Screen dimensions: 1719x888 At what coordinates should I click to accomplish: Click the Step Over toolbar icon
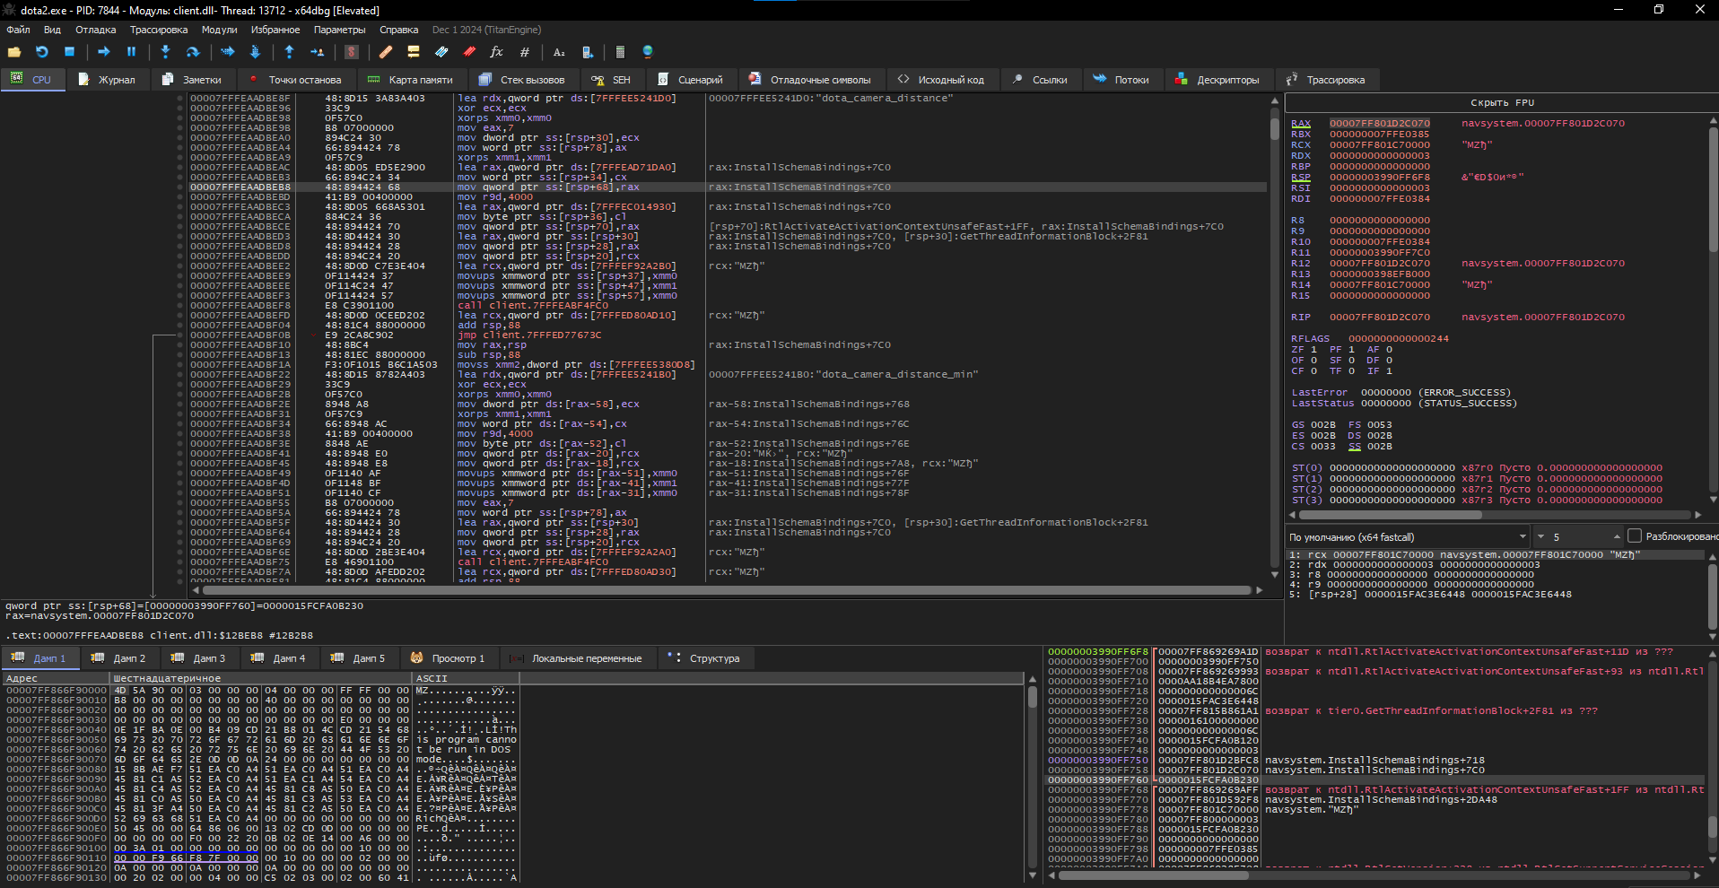192,52
